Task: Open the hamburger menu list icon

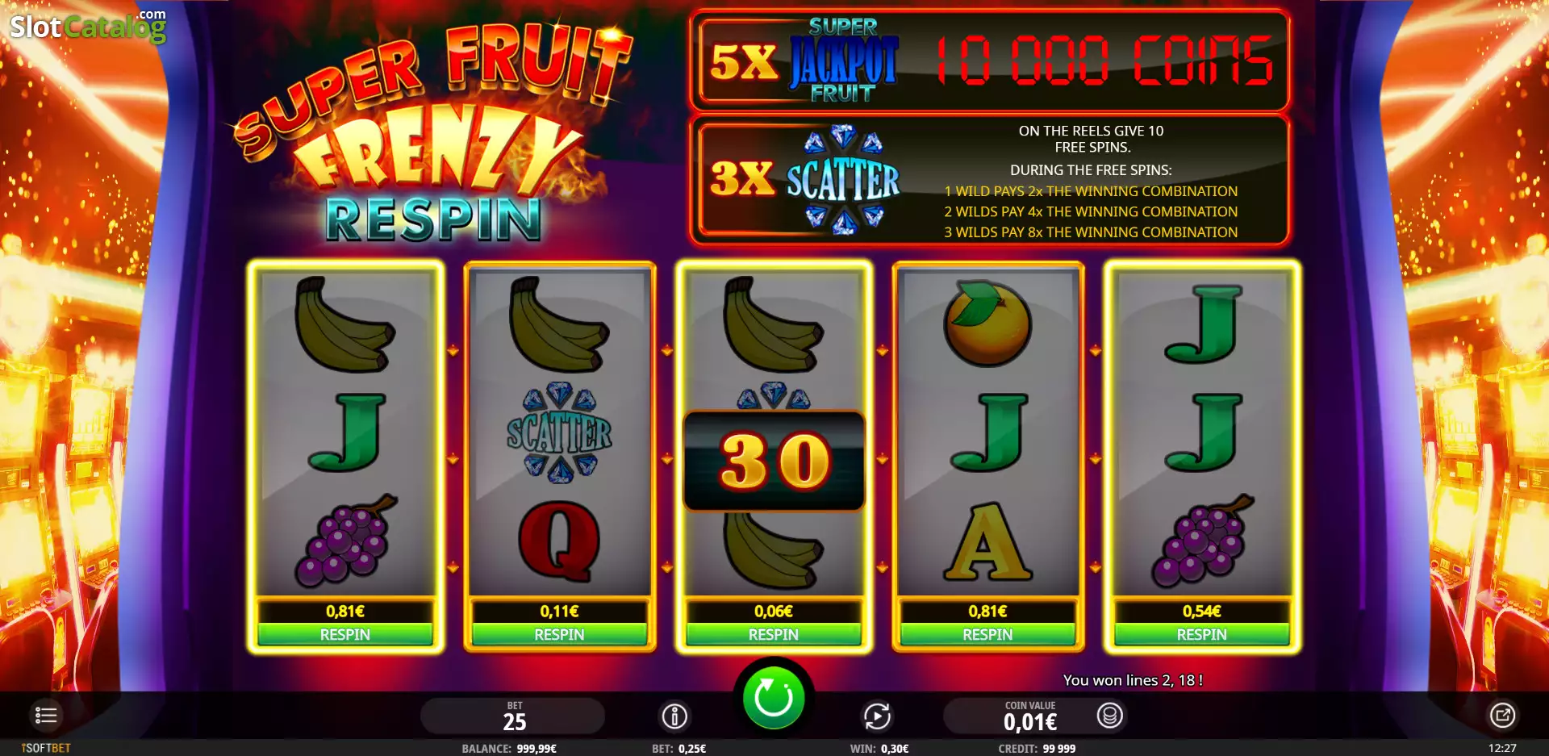Action: pyautogui.click(x=46, y=715)
